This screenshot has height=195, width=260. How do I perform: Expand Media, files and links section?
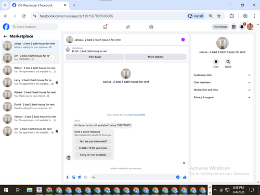[222, 90]
